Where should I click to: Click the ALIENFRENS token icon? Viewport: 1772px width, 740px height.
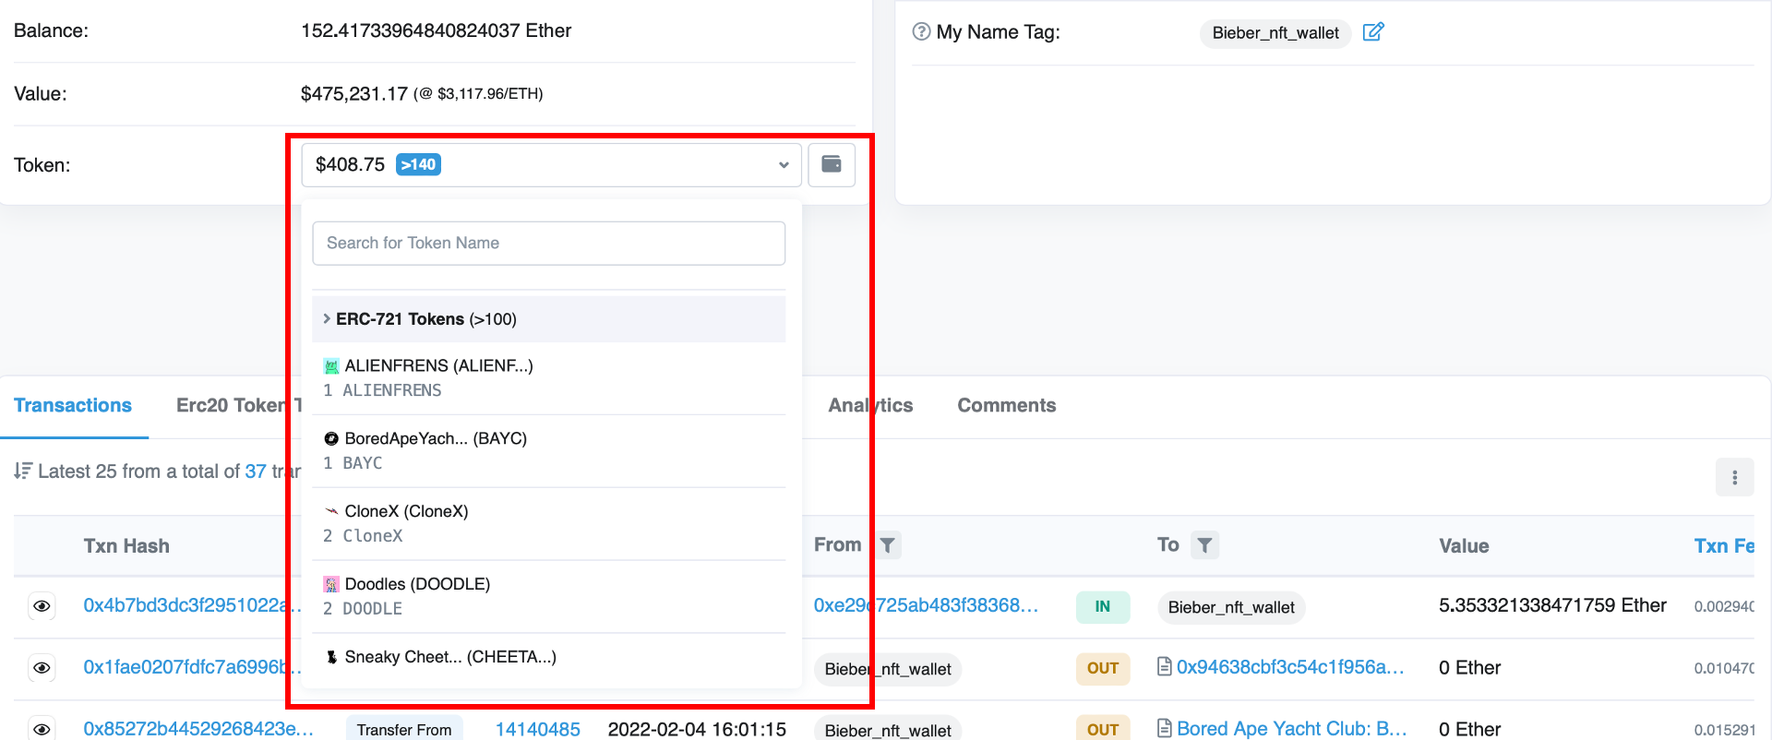pyautogui.click(x=331, y=366)
